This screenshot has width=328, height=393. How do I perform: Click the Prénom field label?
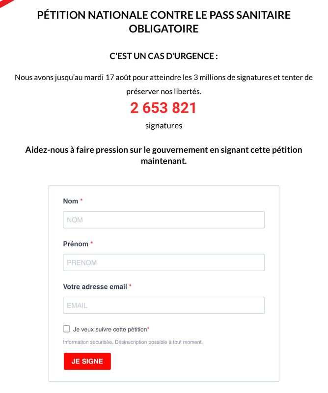[76, 244]
